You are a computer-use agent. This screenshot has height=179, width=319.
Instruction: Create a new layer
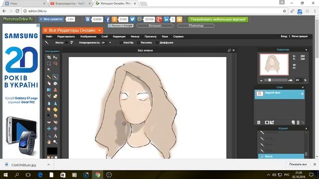(x=293, y=122)
